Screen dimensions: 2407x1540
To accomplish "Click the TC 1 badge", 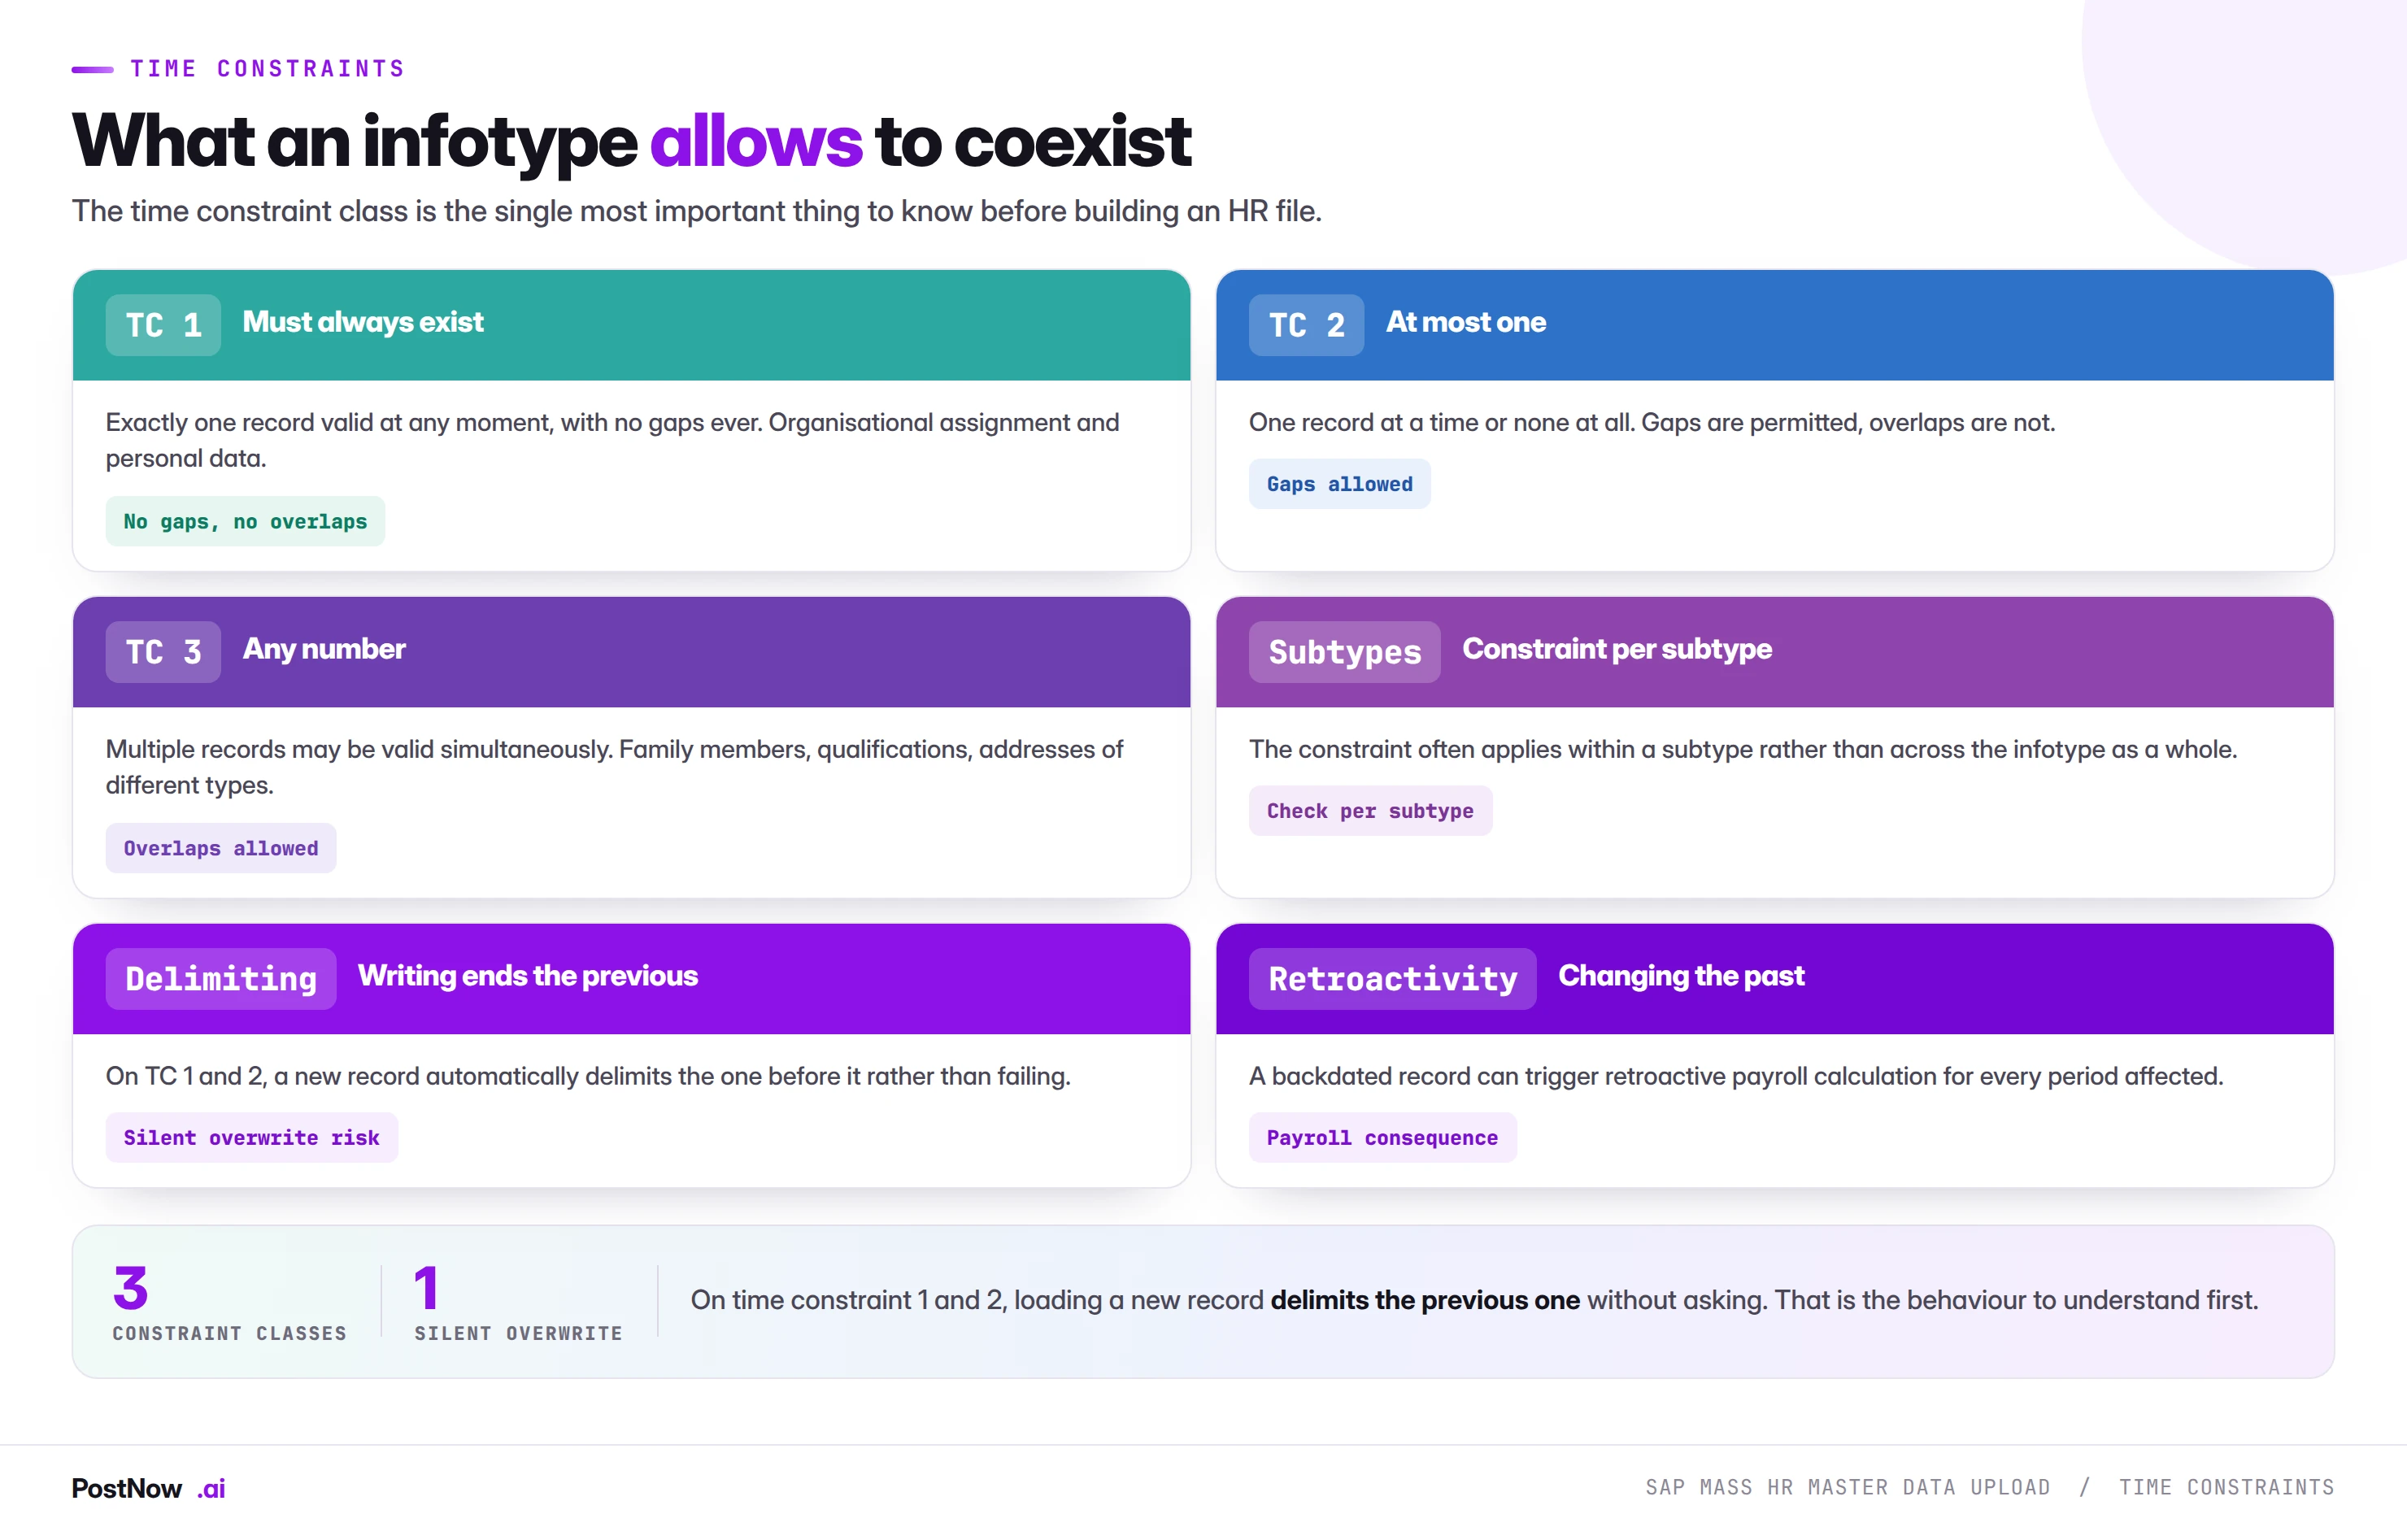I will click(163, 325).
